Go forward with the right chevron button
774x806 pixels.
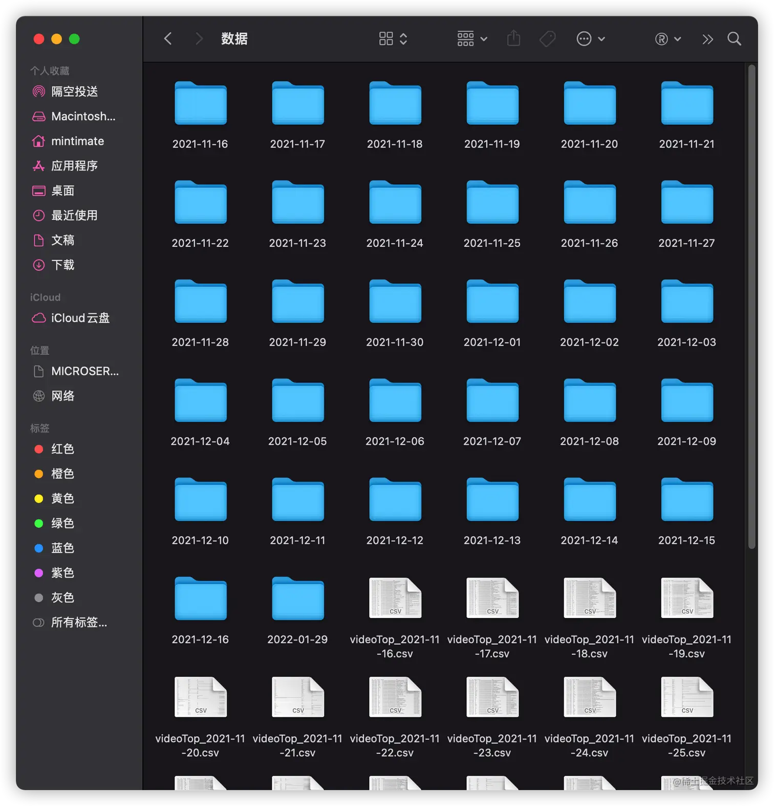[199, 39]
